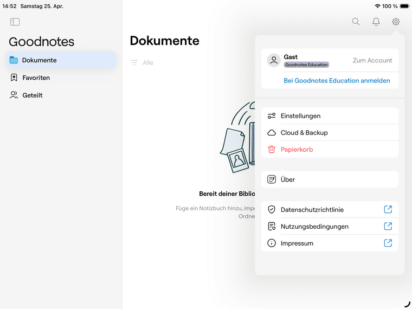Click the Zum Account button
The image size is (412, 309).
372,61
